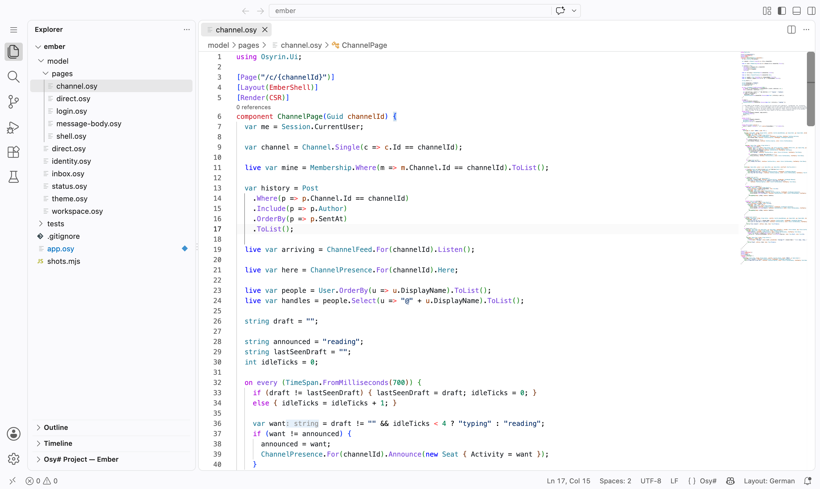Open the Source Control view
The width and height of the screenshot is (820, 489).
14,102
